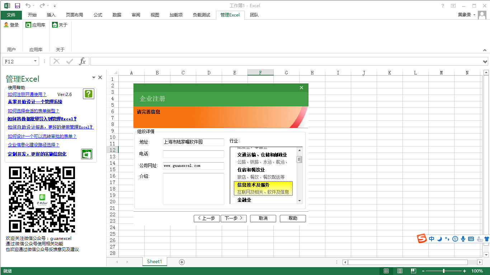This screenshot has height=275, width=490.
Task: Select the Sheet1 worksheet tab
Action: [x=155, y=262]
